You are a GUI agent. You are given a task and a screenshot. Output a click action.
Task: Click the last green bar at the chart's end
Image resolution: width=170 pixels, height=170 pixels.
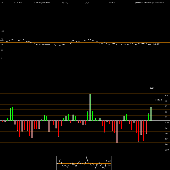[151, 114]
